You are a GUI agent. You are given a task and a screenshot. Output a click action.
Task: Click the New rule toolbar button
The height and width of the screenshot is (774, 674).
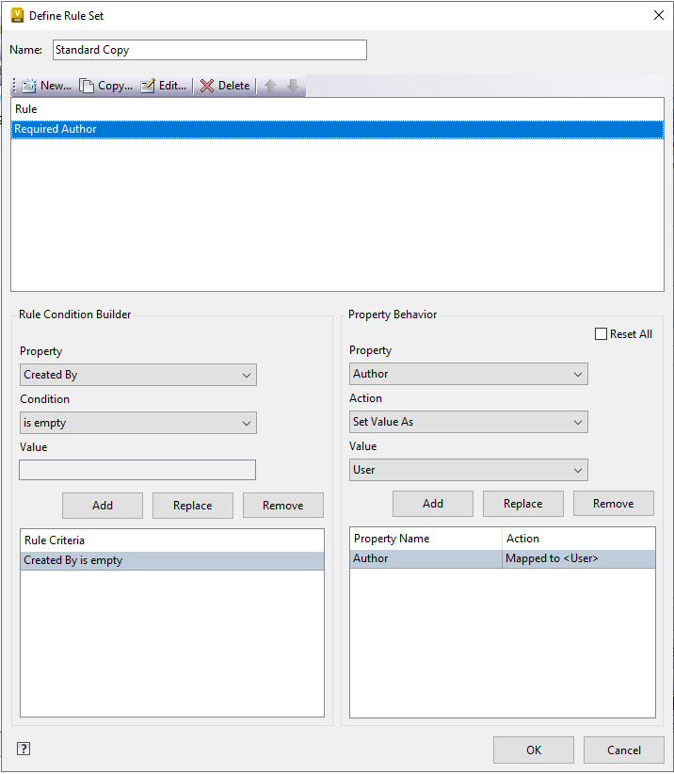tap(46, 86)
